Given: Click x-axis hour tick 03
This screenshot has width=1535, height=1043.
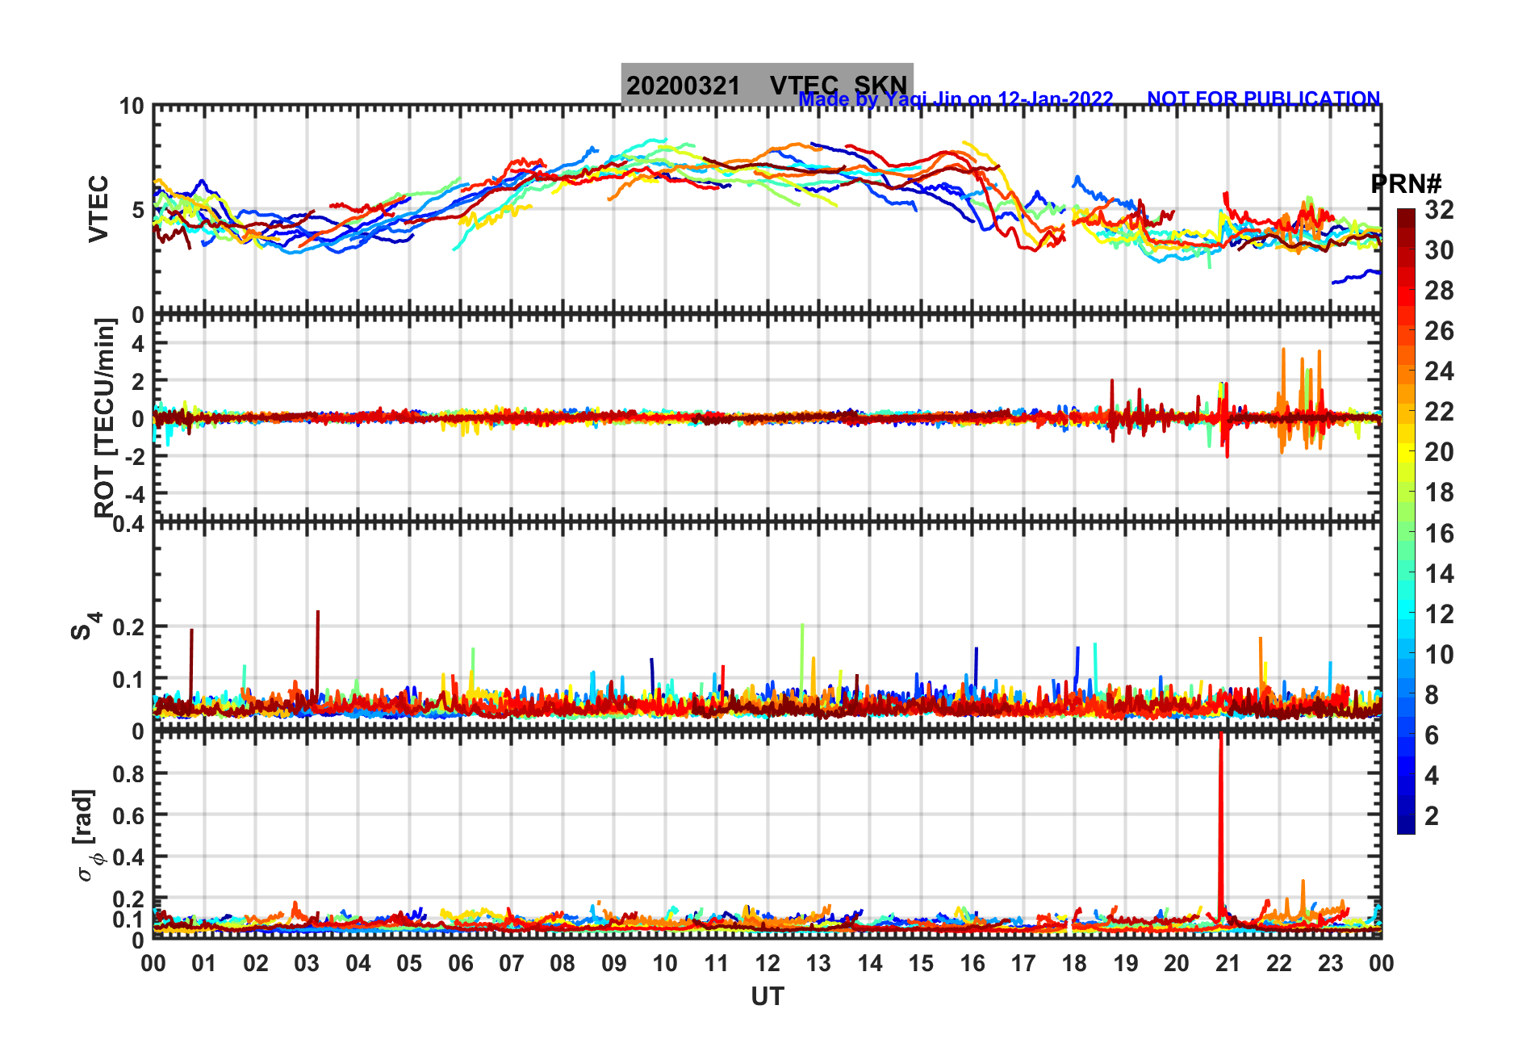Looking at the screenshot, I should [307, 964].
